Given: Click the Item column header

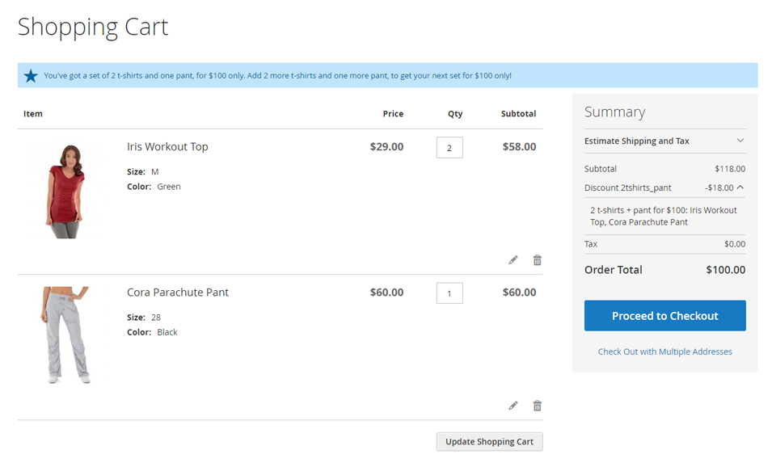Looking at the screenshot, I should (33, 114).
